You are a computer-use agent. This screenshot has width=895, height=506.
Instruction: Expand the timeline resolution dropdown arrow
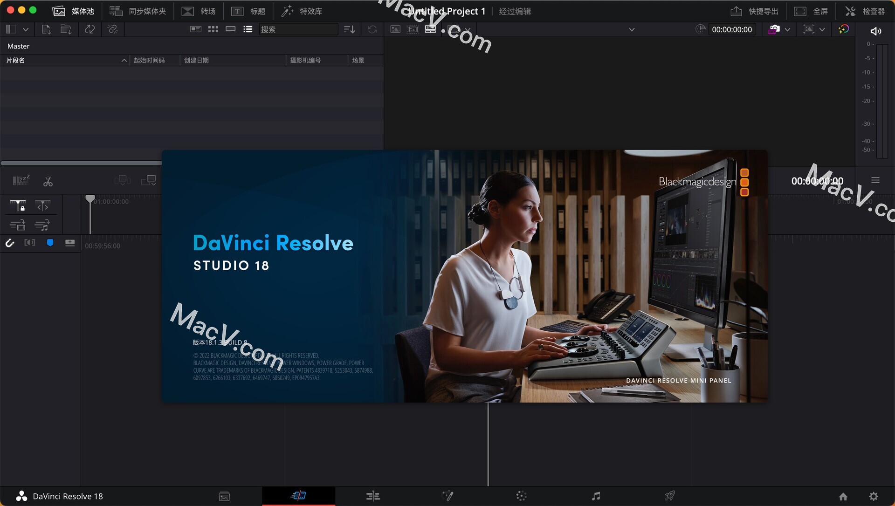[x=787, y=29]
